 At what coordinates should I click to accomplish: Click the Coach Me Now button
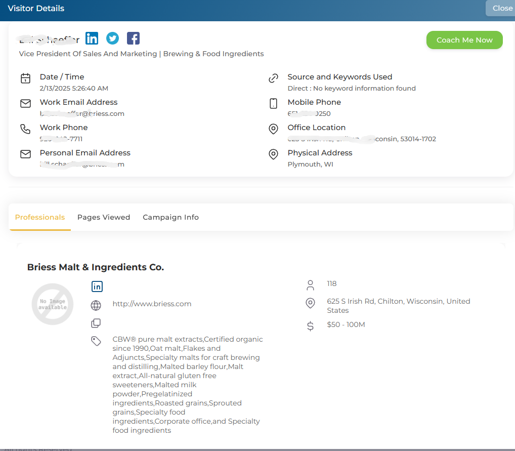tap(464, 40)
